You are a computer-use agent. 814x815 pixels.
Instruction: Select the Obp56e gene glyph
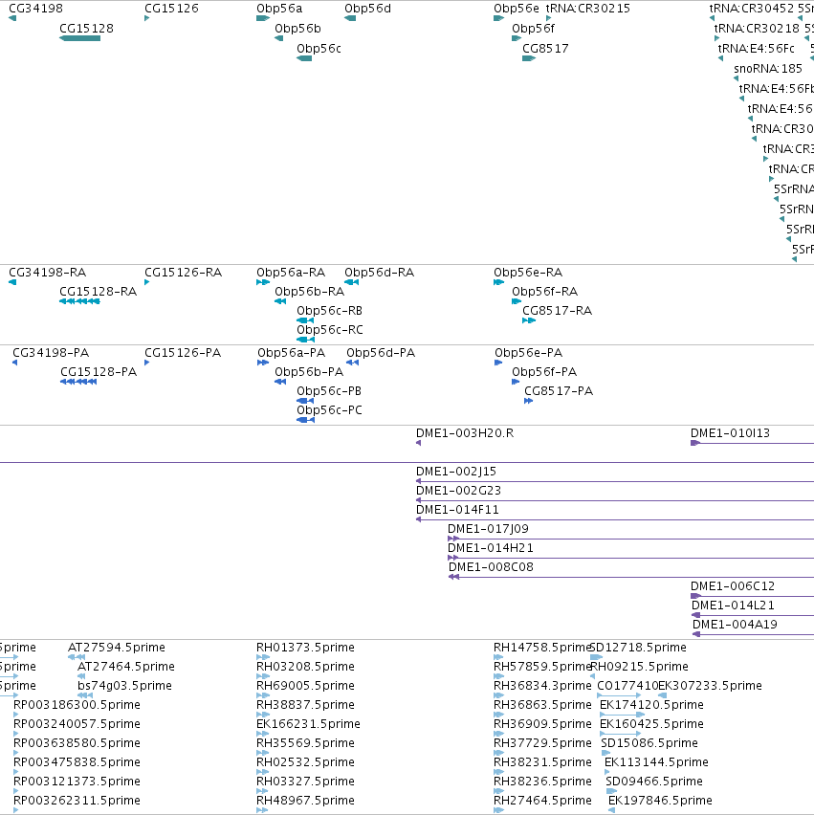[499, 18]
